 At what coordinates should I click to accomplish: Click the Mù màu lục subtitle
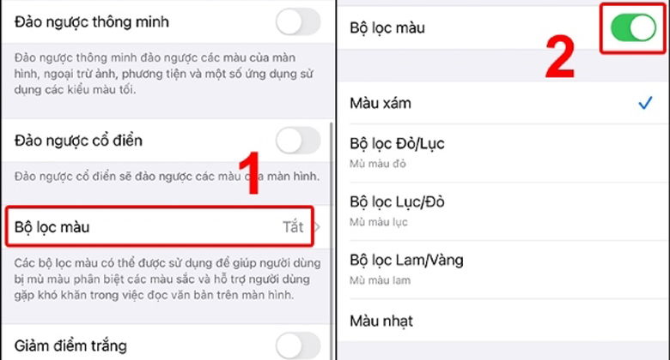(379, 222)
